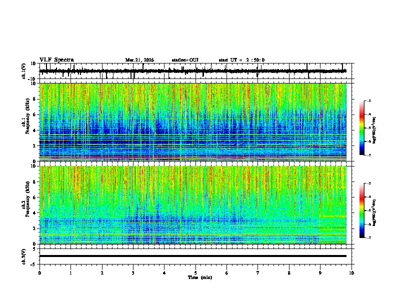
Task: Click the "ch.1(V)" waveform axis label
Action: 24,71
